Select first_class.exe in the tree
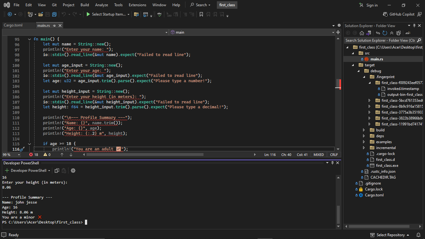 tap(387, 166)
